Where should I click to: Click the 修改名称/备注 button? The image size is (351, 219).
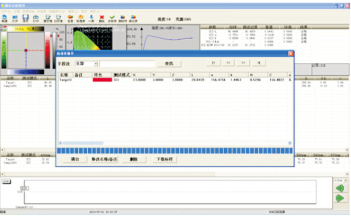tap(104, 159)
